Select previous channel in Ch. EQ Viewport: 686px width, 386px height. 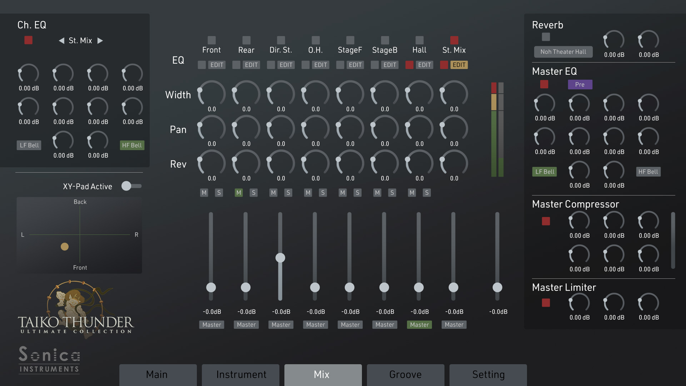[x=61, y=41]
